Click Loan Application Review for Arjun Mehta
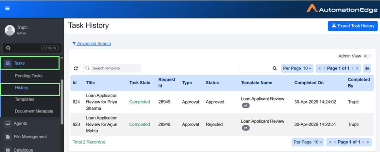Viewport: 380px width, 152px height. pyautogui.click(x=102, y=124)
